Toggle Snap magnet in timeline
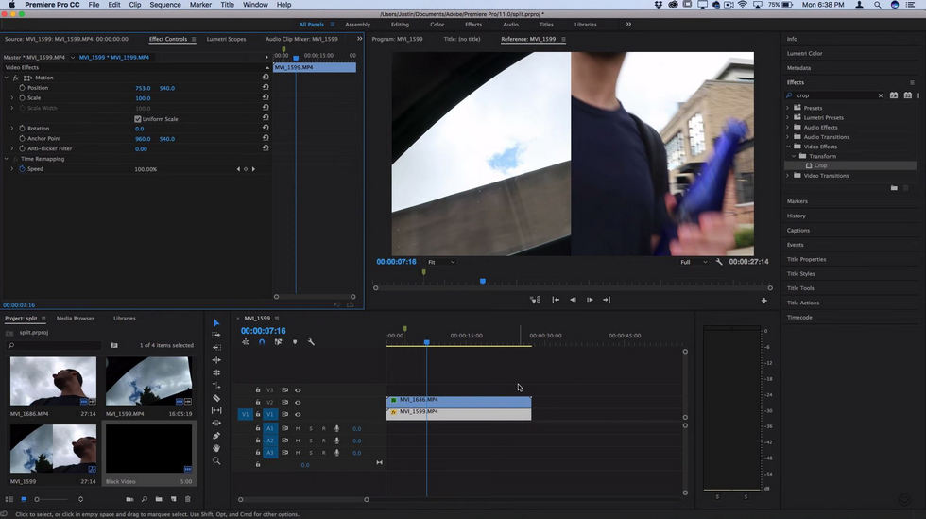 tap(262, 342)
